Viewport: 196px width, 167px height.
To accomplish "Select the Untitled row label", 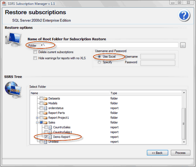I will pyautogui.click(x=53, y=142).
